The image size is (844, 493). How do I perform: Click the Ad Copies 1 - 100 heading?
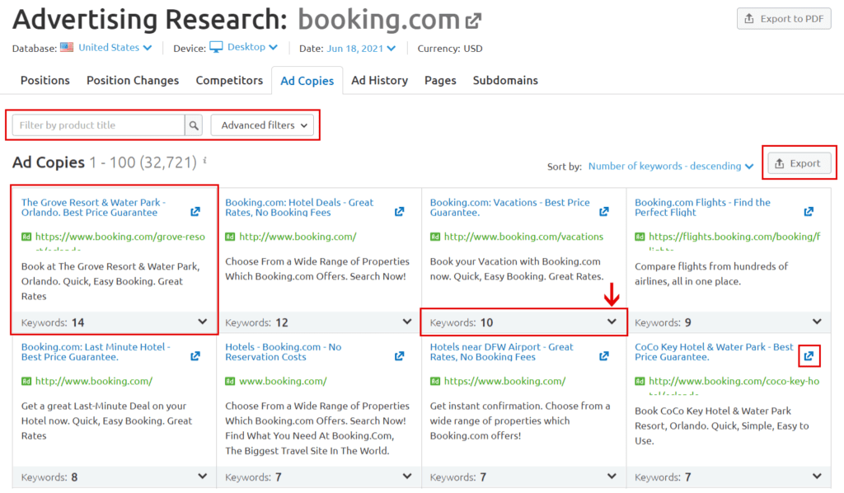(105, 162)
